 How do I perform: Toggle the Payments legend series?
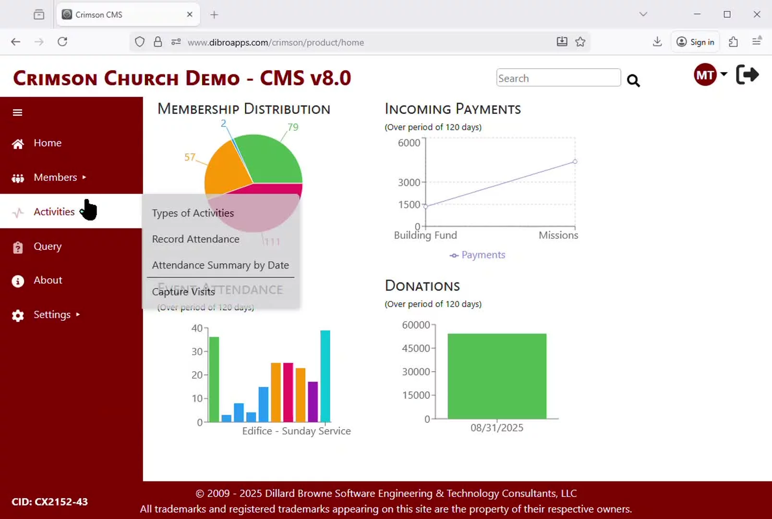pyautogui.click(x=477, y=255)
